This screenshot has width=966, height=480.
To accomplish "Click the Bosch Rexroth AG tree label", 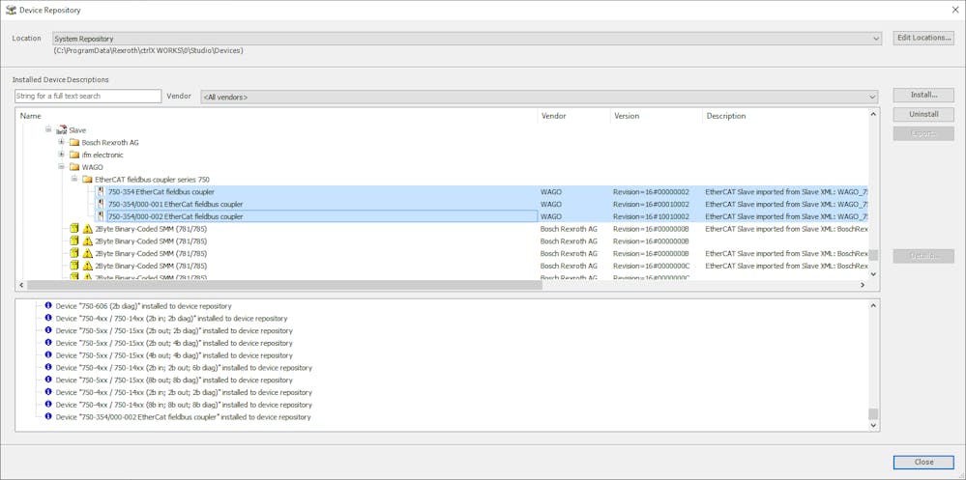I will click(110, 143).
